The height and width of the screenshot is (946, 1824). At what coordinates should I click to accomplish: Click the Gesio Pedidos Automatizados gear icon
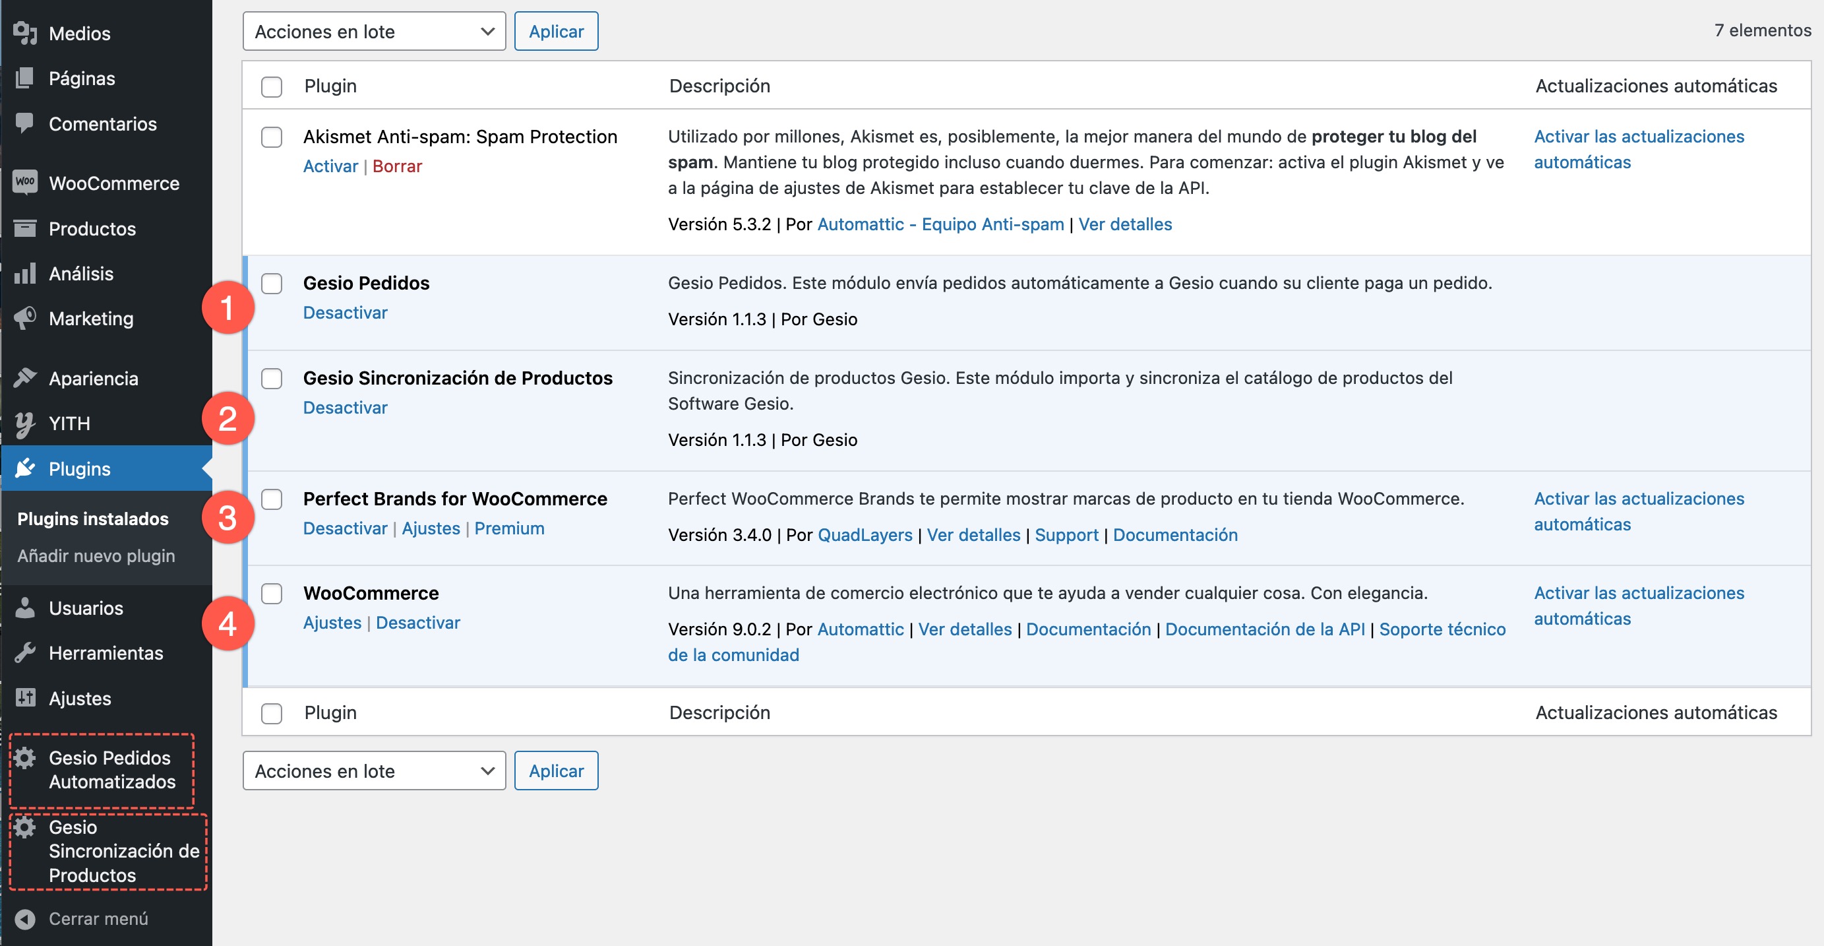25,757
